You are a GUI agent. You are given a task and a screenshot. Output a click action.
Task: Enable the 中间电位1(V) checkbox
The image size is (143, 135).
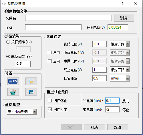click(x=49, y=53)
